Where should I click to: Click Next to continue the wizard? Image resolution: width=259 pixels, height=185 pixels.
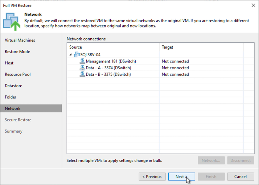(181, 177)
